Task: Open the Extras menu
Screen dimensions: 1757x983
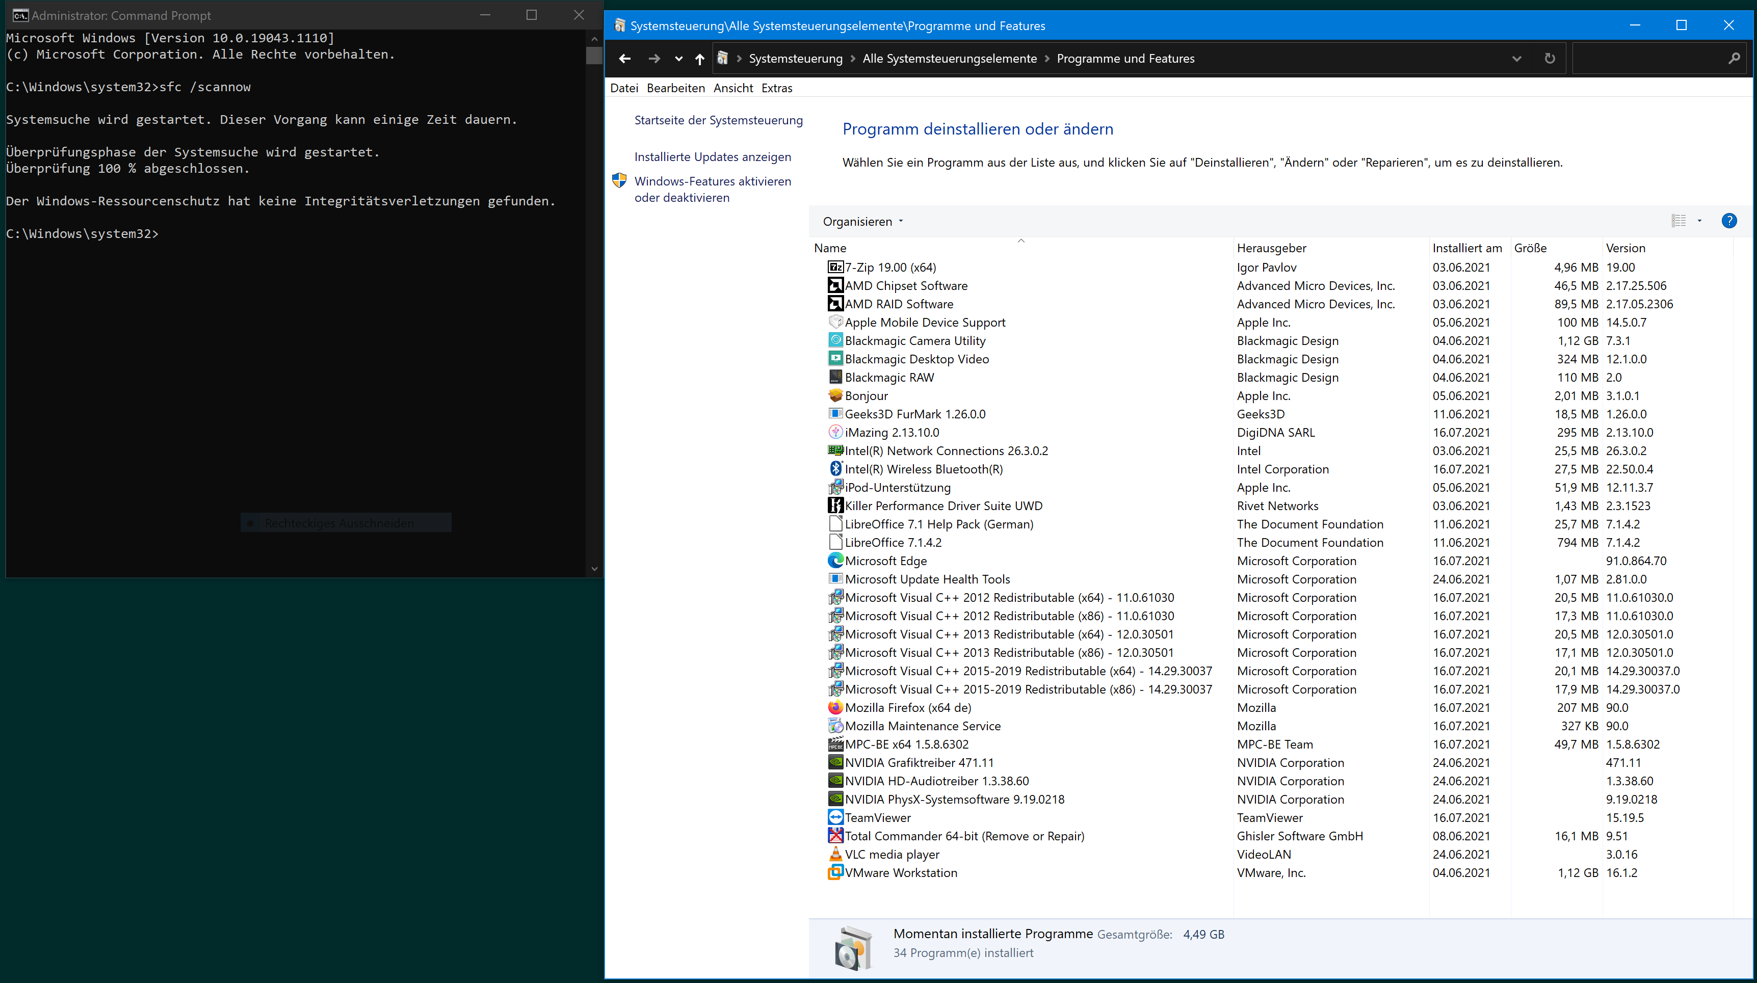Action: coord(776,88)
